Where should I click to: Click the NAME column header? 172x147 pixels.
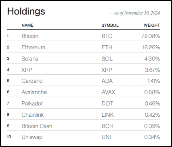[27, 25]
